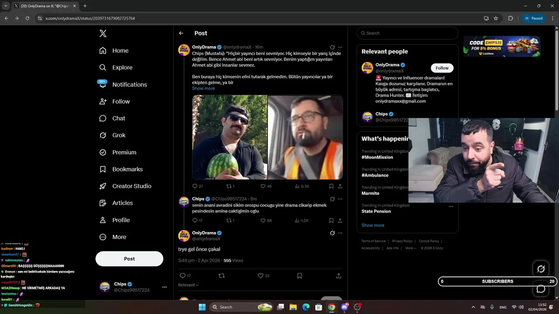Screen dimensions: 559x314
Task: Bookmark this tab with star icon
Action: (x=496, y=18)
